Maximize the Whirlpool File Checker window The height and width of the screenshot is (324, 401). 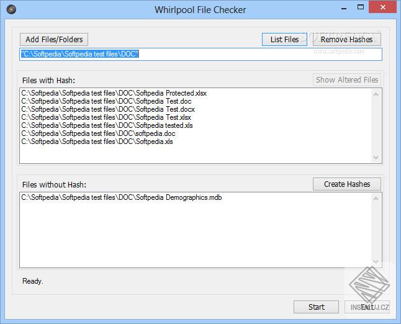[x=361, y=7]
